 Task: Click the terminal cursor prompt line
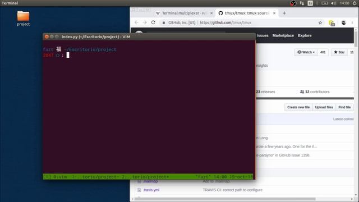coord(68,55)
